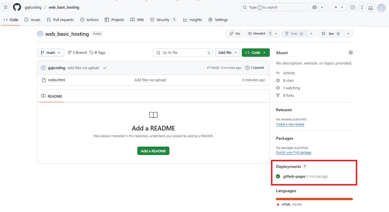This screenshot has height=212, width=389.
Task: Open Copilot dropdown arrow in header
Action: 322,7
